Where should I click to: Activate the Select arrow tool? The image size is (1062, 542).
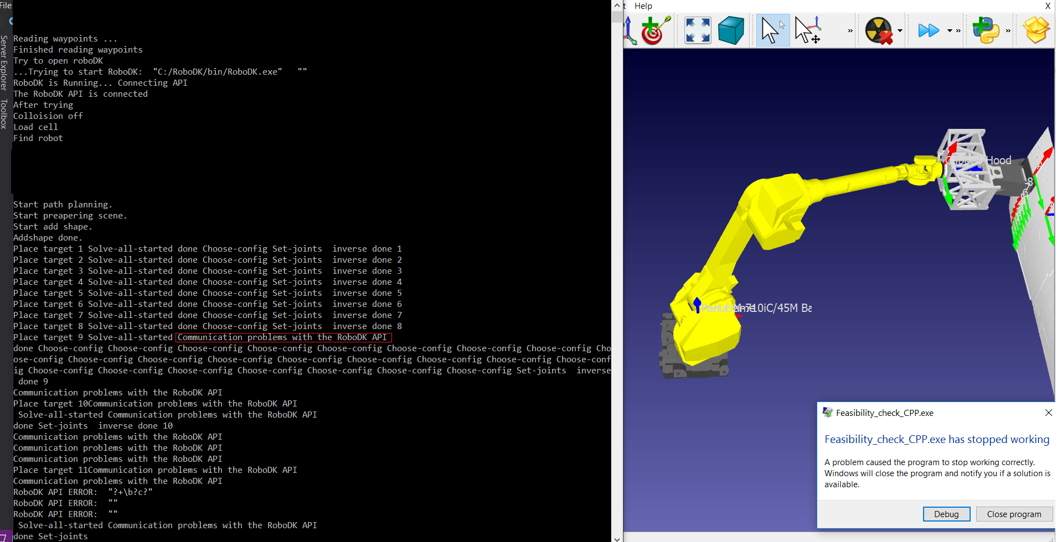(x=771, y=30)
